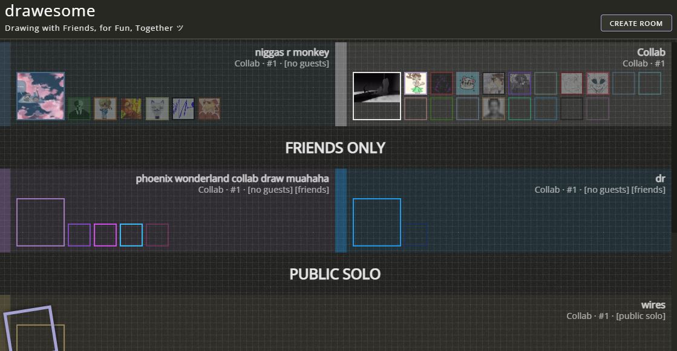Click the green-tinted suited figure avatar
The height and width of the screenshot is (351, 677).
click(79, 108)
